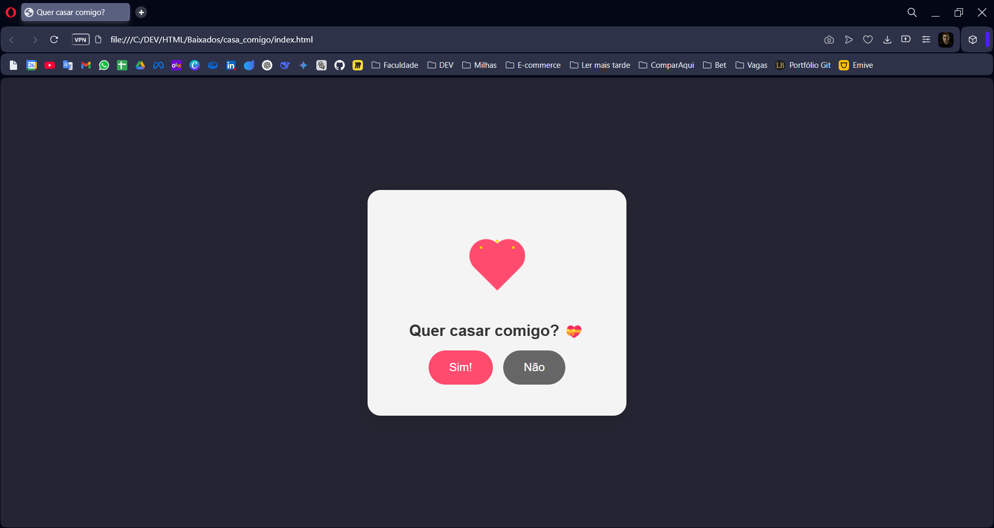This screenshot has height=528, width=994.
Task: Open the extensions cube icon
Action: tap(973, 40)
